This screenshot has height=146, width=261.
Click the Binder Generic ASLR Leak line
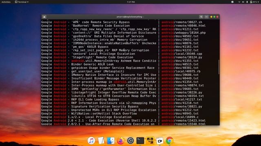click(x=77, y=64)
